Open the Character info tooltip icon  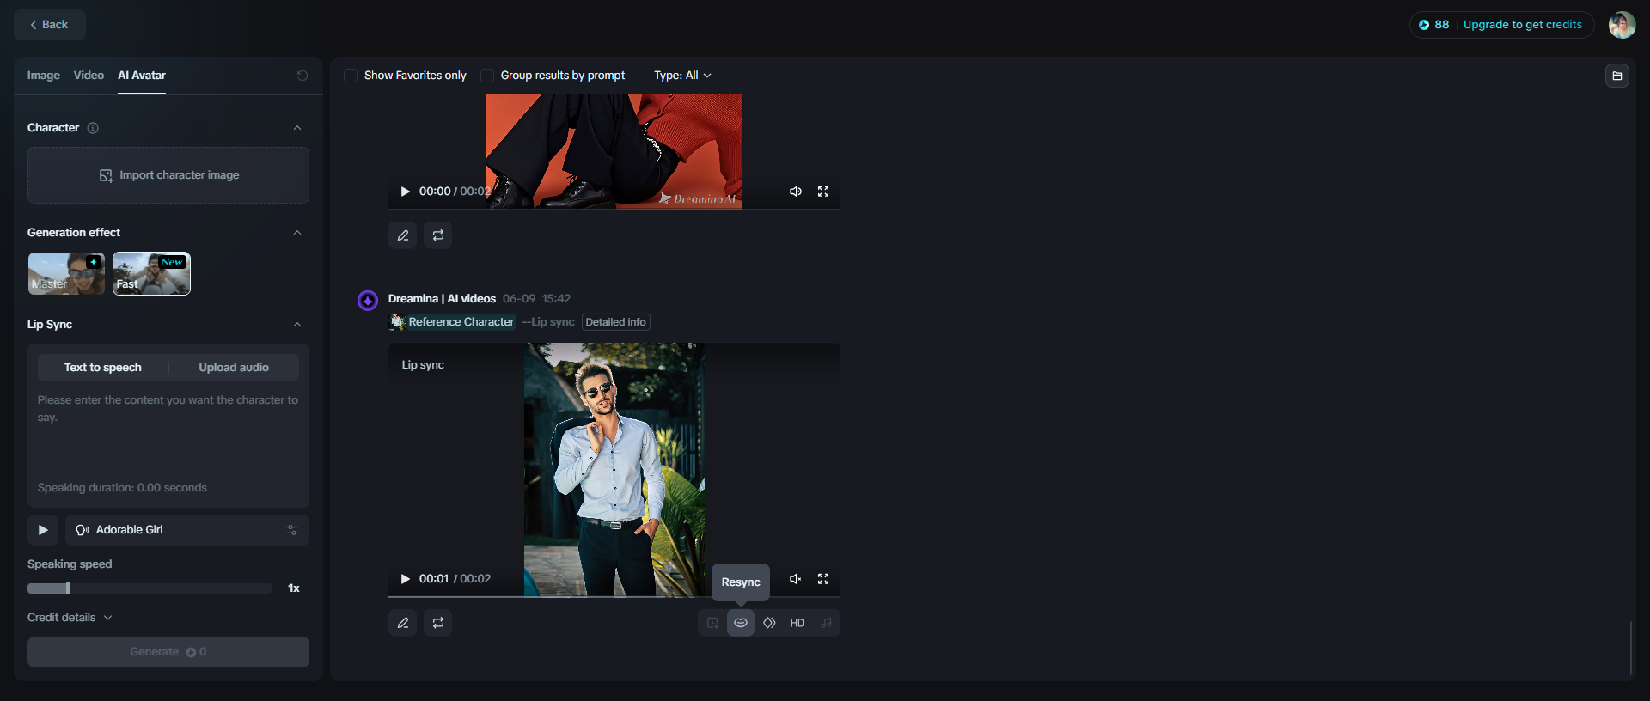click(93, 128)
